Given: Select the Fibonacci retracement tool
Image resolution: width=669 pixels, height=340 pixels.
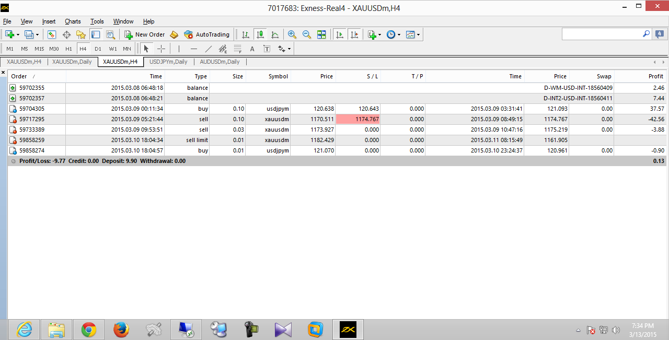Looking at the screenshot, I should coord(238,49).
